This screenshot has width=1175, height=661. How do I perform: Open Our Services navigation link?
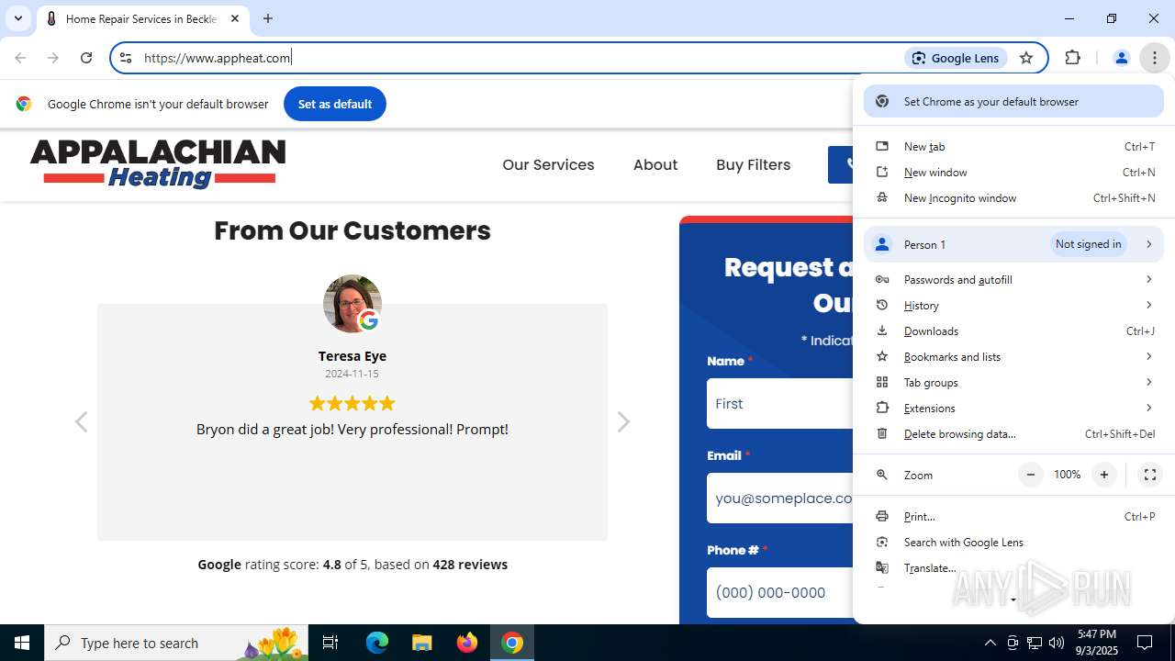pos(548,165)
